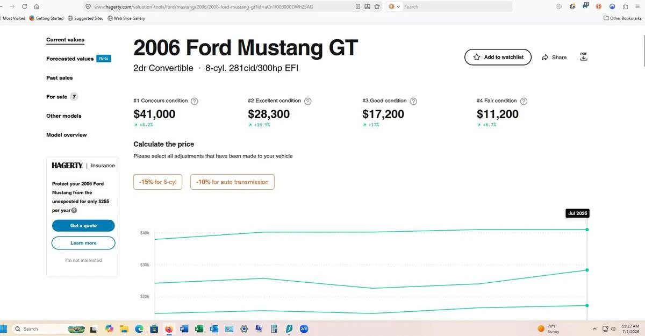Click the weather widget showing 70°F Sunny
Image resolution: width=645 pixels, height=336 pixels.
coord(549,328)
